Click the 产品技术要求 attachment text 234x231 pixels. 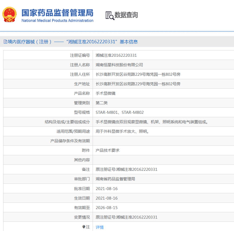click(x=107, y=150)
